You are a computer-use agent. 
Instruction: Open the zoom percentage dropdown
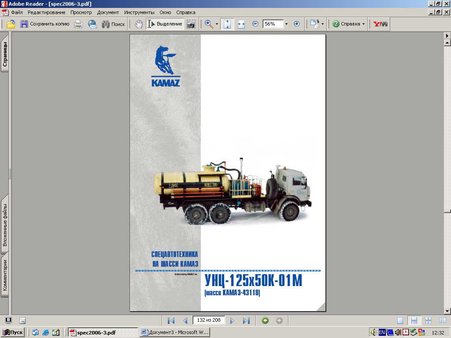tap(286, 24)
